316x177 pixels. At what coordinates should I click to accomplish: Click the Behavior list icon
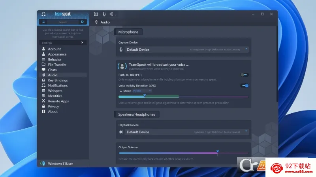[x=43, y=59]
